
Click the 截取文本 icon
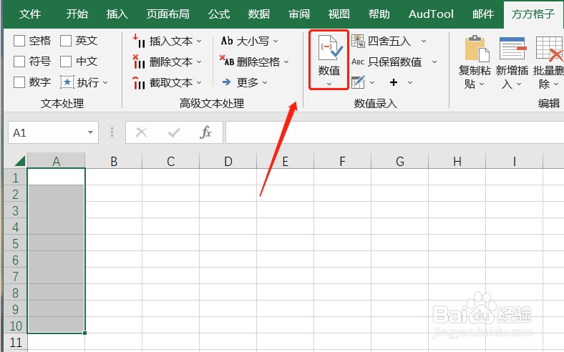(x=139, y=83)
